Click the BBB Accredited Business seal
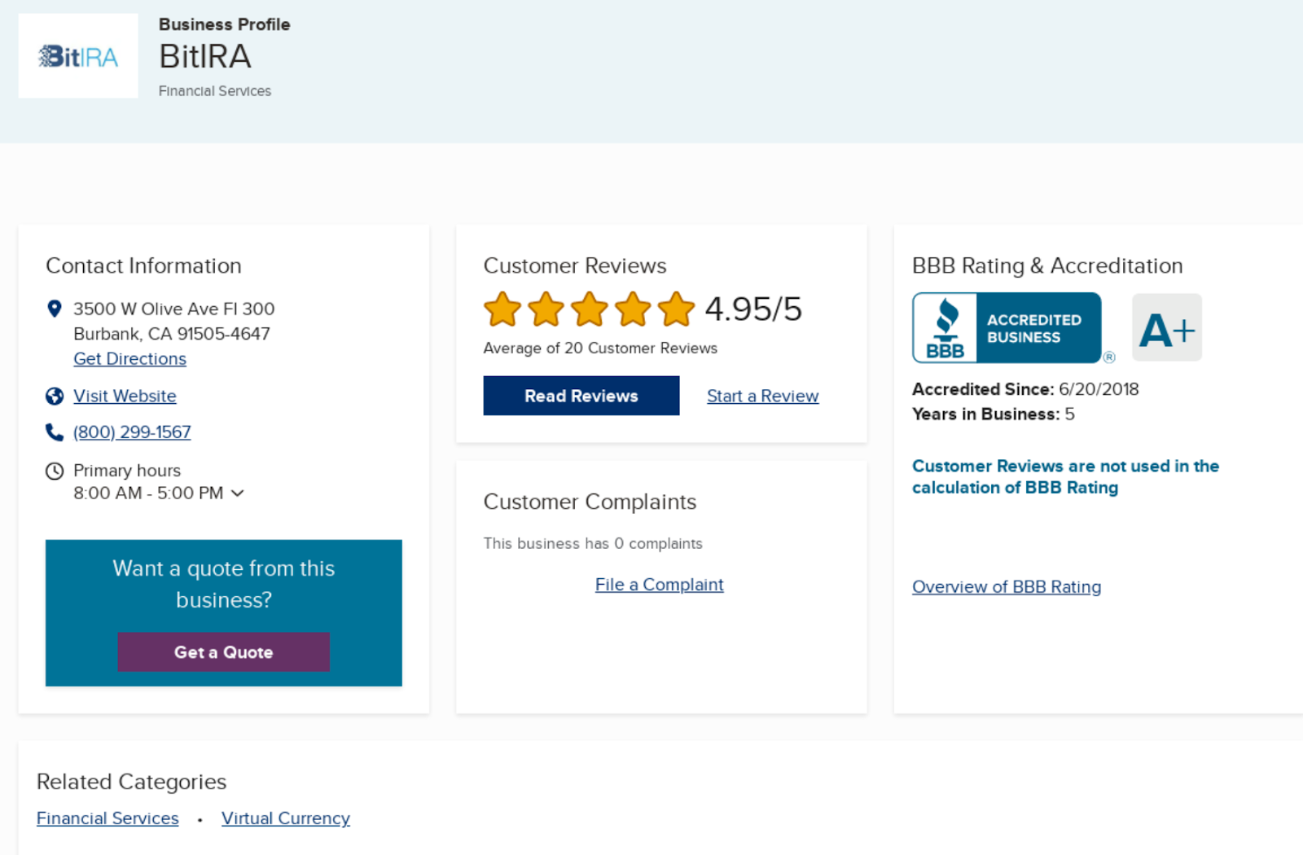Viewport: 1303px width, 855px height. click(x=1007, y=327)
